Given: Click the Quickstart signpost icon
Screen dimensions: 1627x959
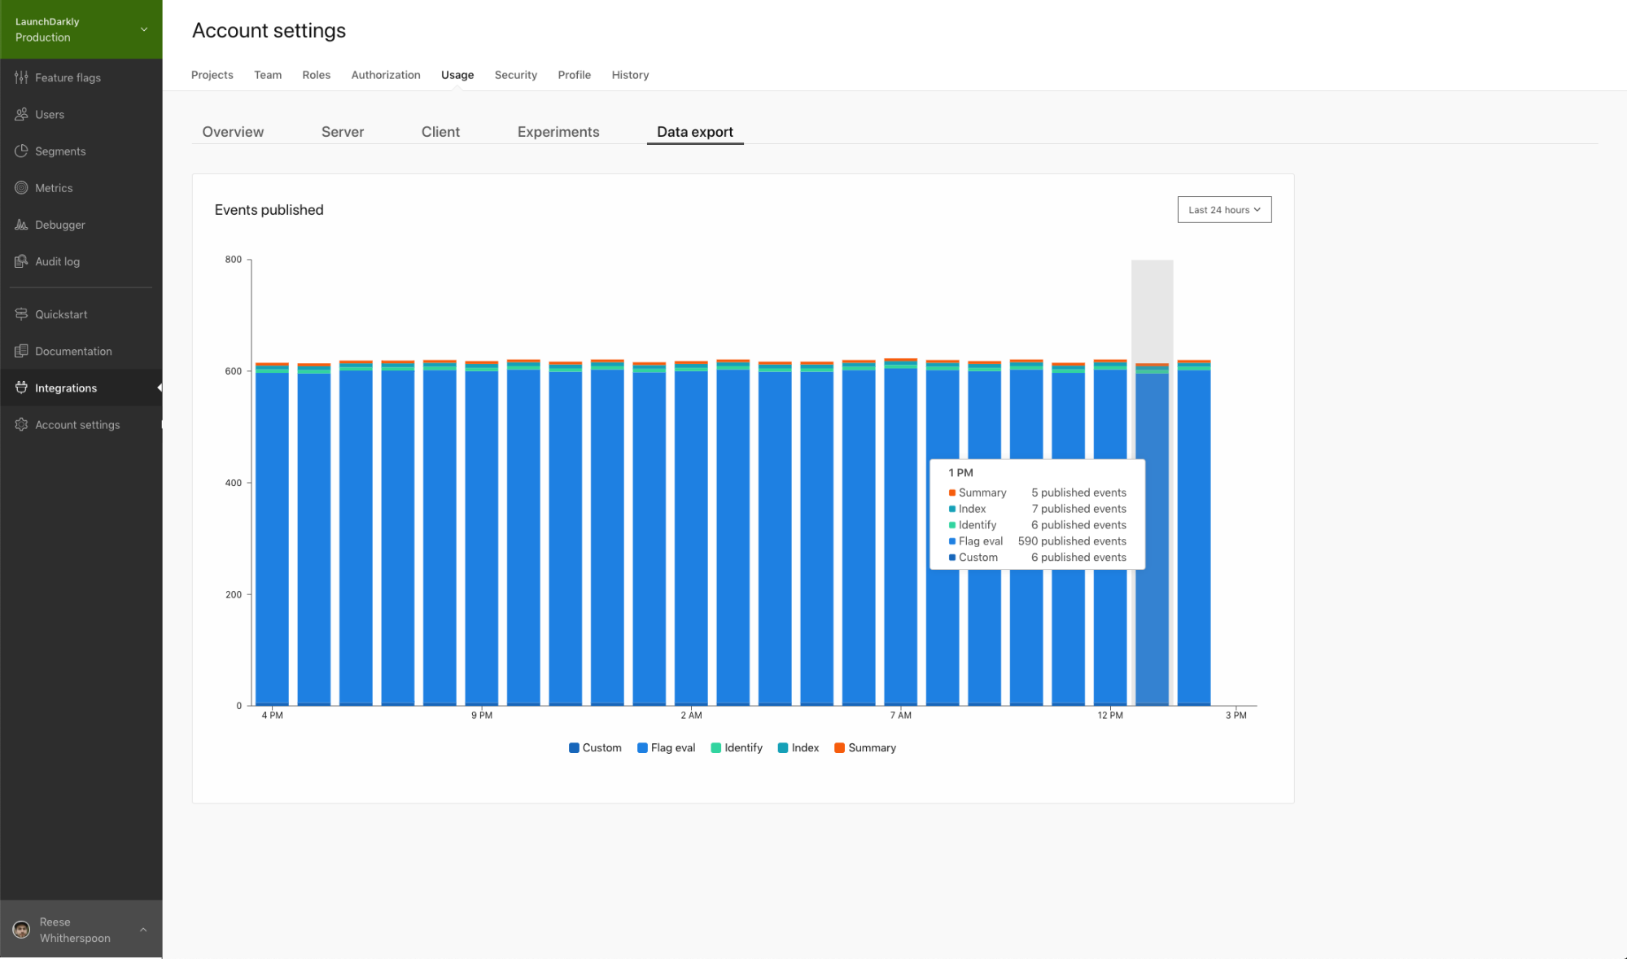Looking at the screenshot, I should (21, 314).
